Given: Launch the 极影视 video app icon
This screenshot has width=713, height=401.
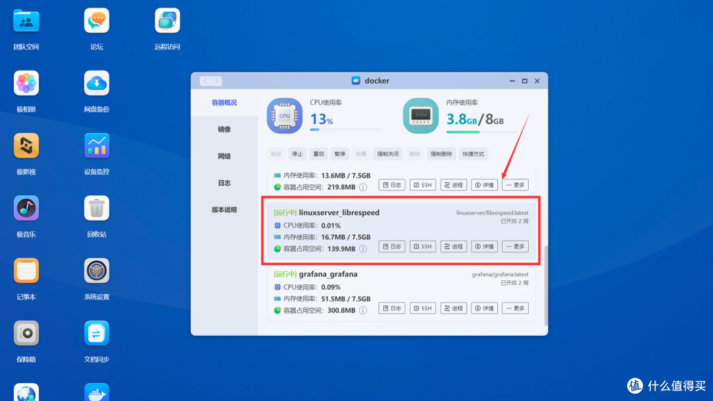Looking at the screenshot, I should 26,146.
